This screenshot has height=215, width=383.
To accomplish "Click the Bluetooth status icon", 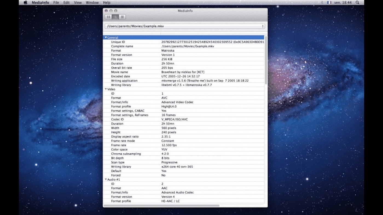I will [322, 2].
